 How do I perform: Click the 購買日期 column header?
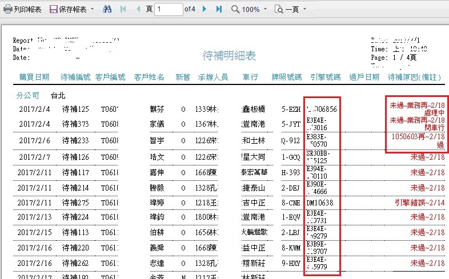click(x=34, y=77)
